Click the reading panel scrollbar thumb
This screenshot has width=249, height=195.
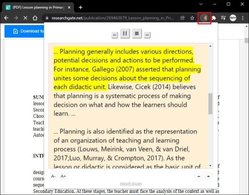pos(210,103)
